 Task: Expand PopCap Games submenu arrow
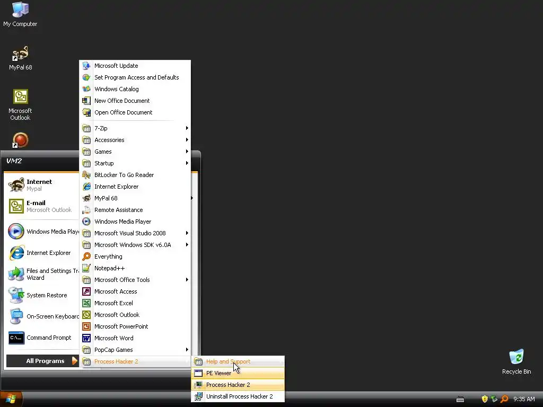point(187,350)
